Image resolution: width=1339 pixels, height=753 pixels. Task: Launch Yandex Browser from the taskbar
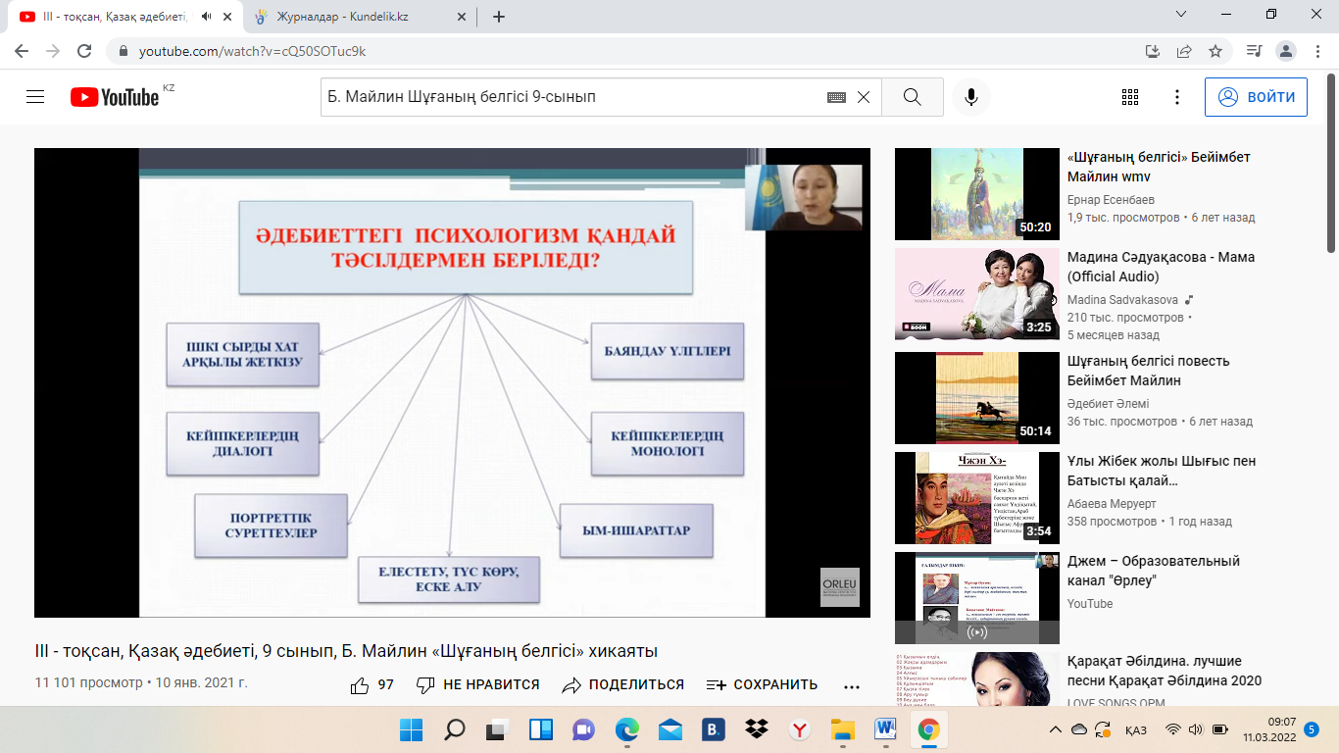pyautogui.click(x=799, y=729)
